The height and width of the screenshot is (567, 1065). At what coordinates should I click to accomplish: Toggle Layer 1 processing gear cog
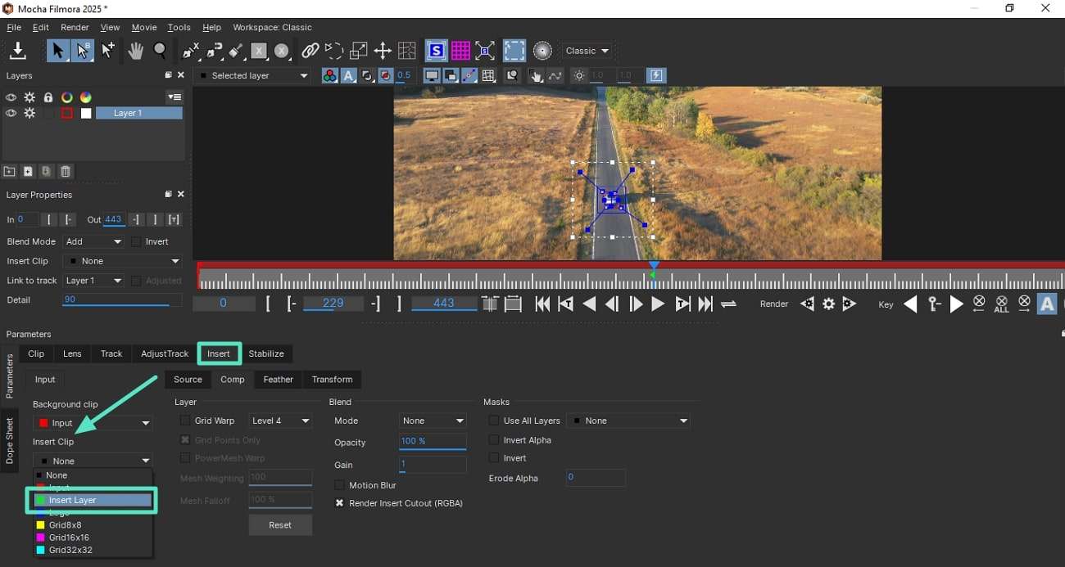click(29, 114)
